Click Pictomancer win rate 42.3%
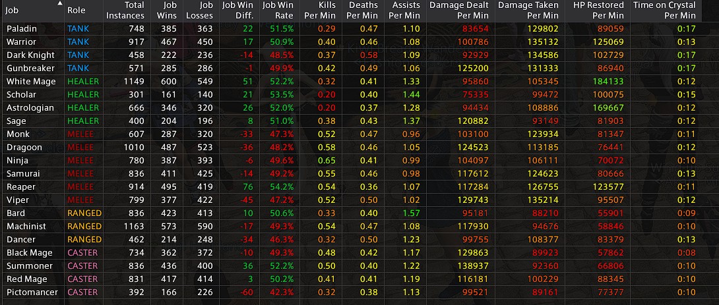Viewport: 719px width, 305px height. pyautogui.click(x=282, y=292)
